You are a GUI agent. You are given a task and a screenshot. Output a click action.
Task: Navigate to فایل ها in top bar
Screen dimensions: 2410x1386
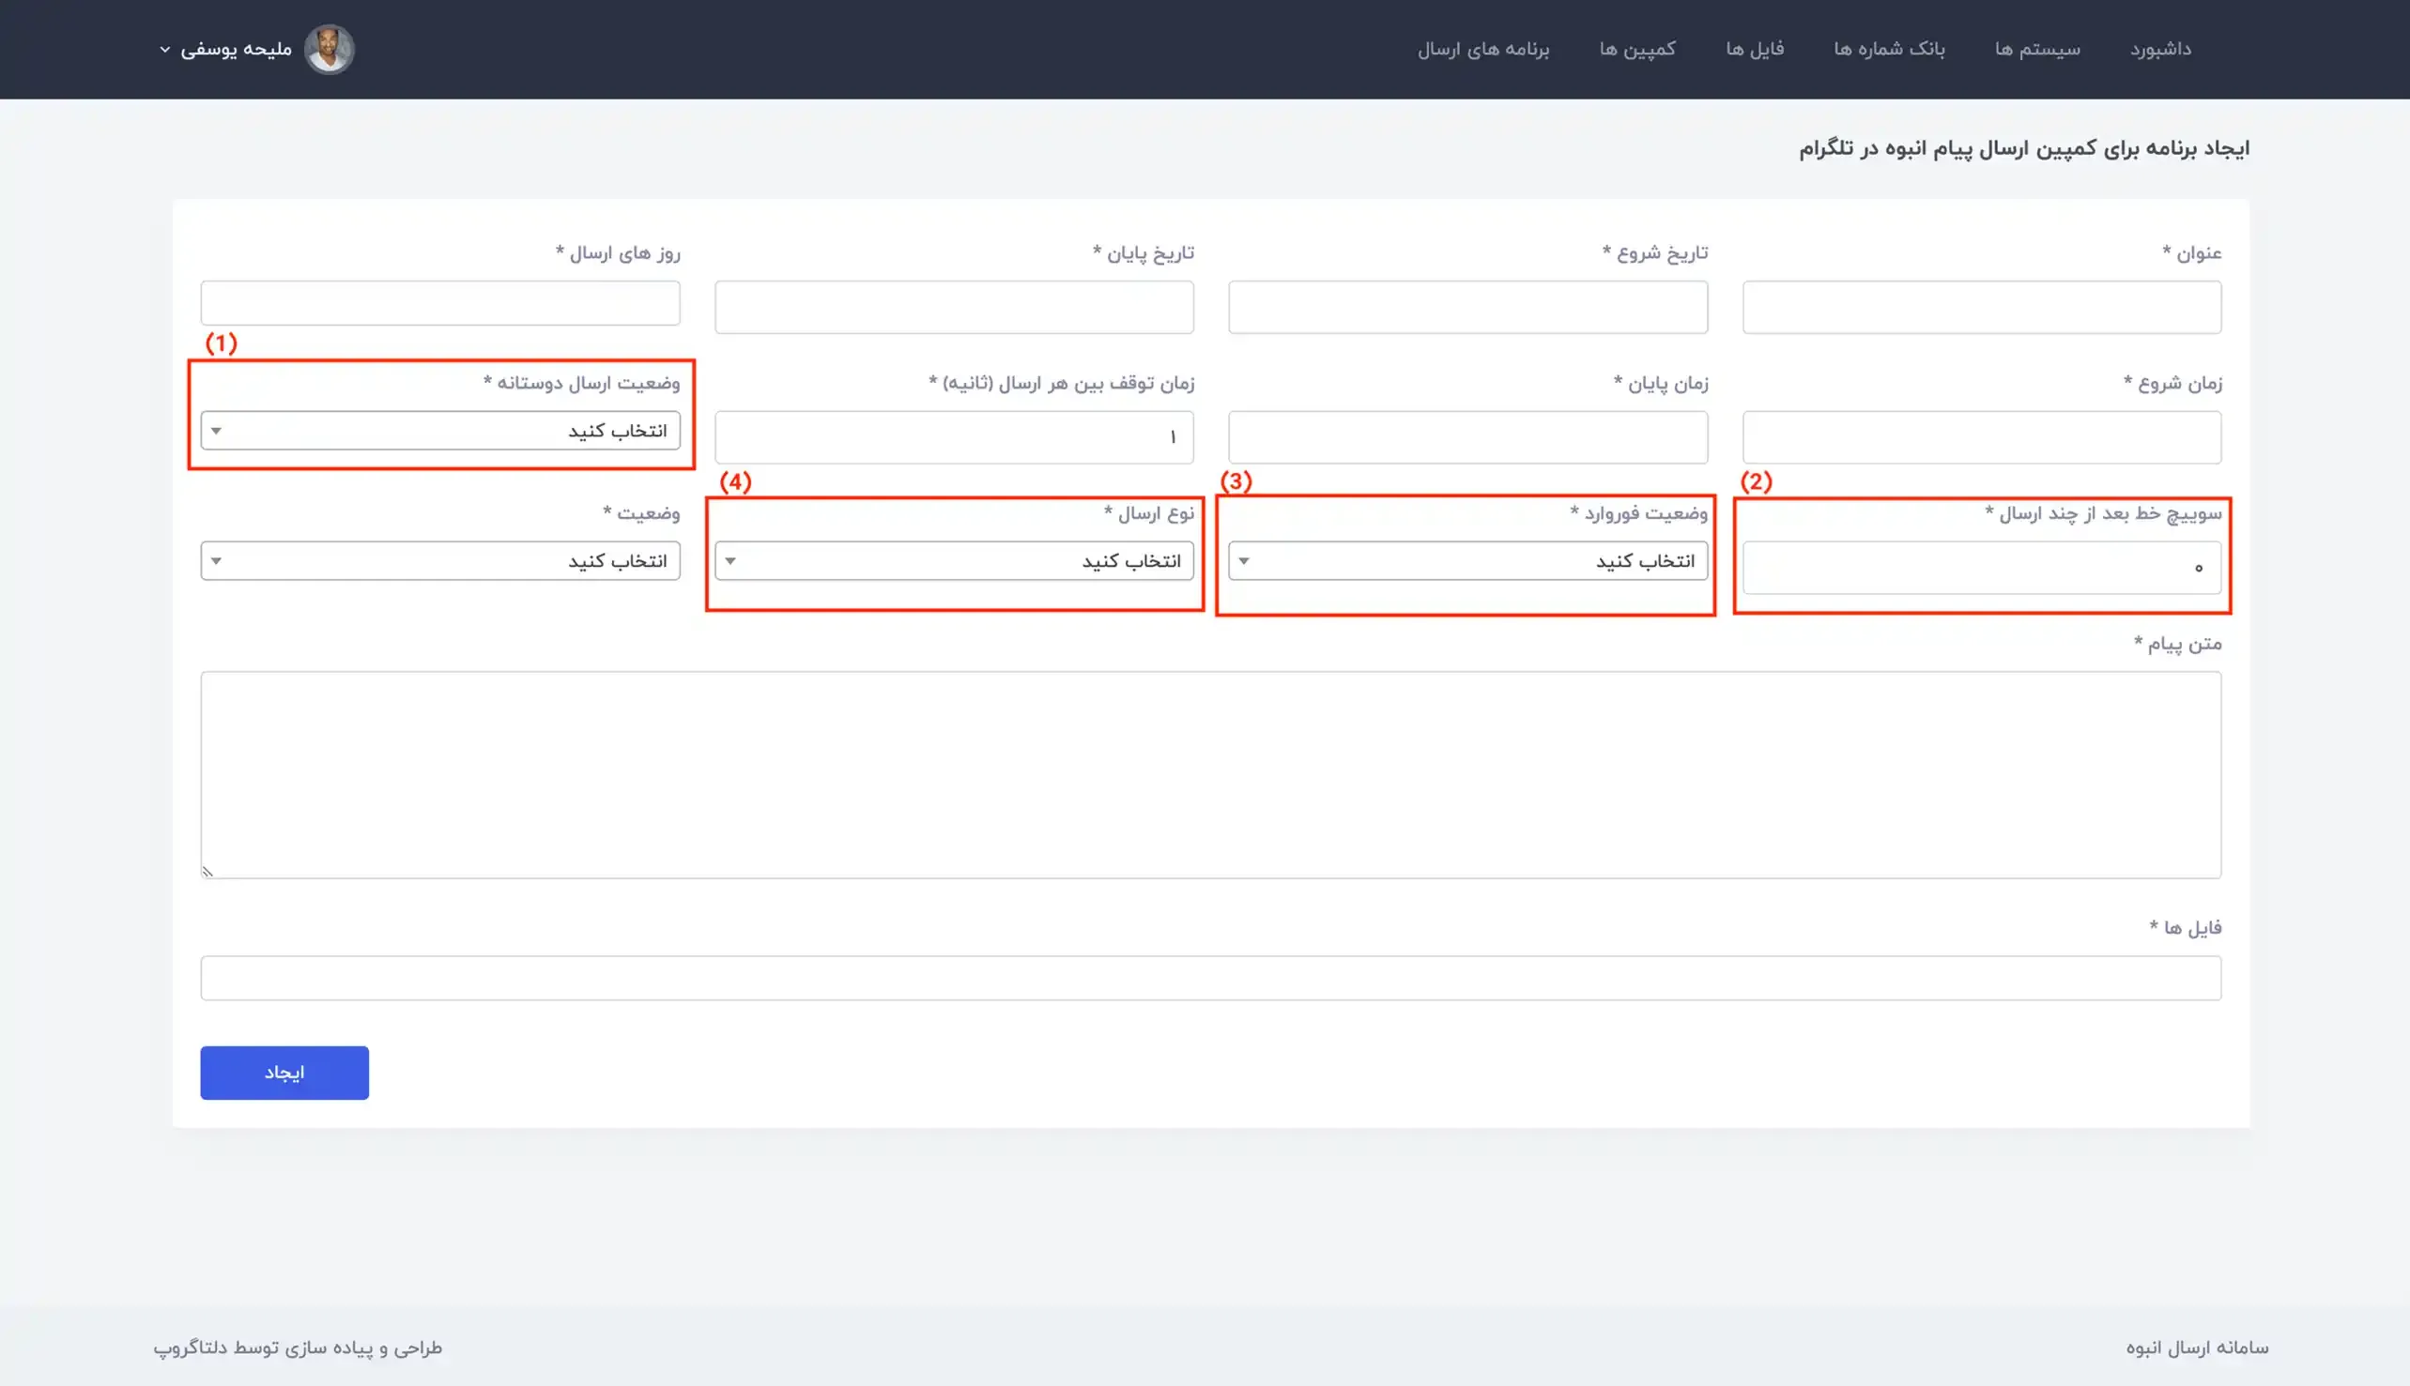pos(1754,50)
